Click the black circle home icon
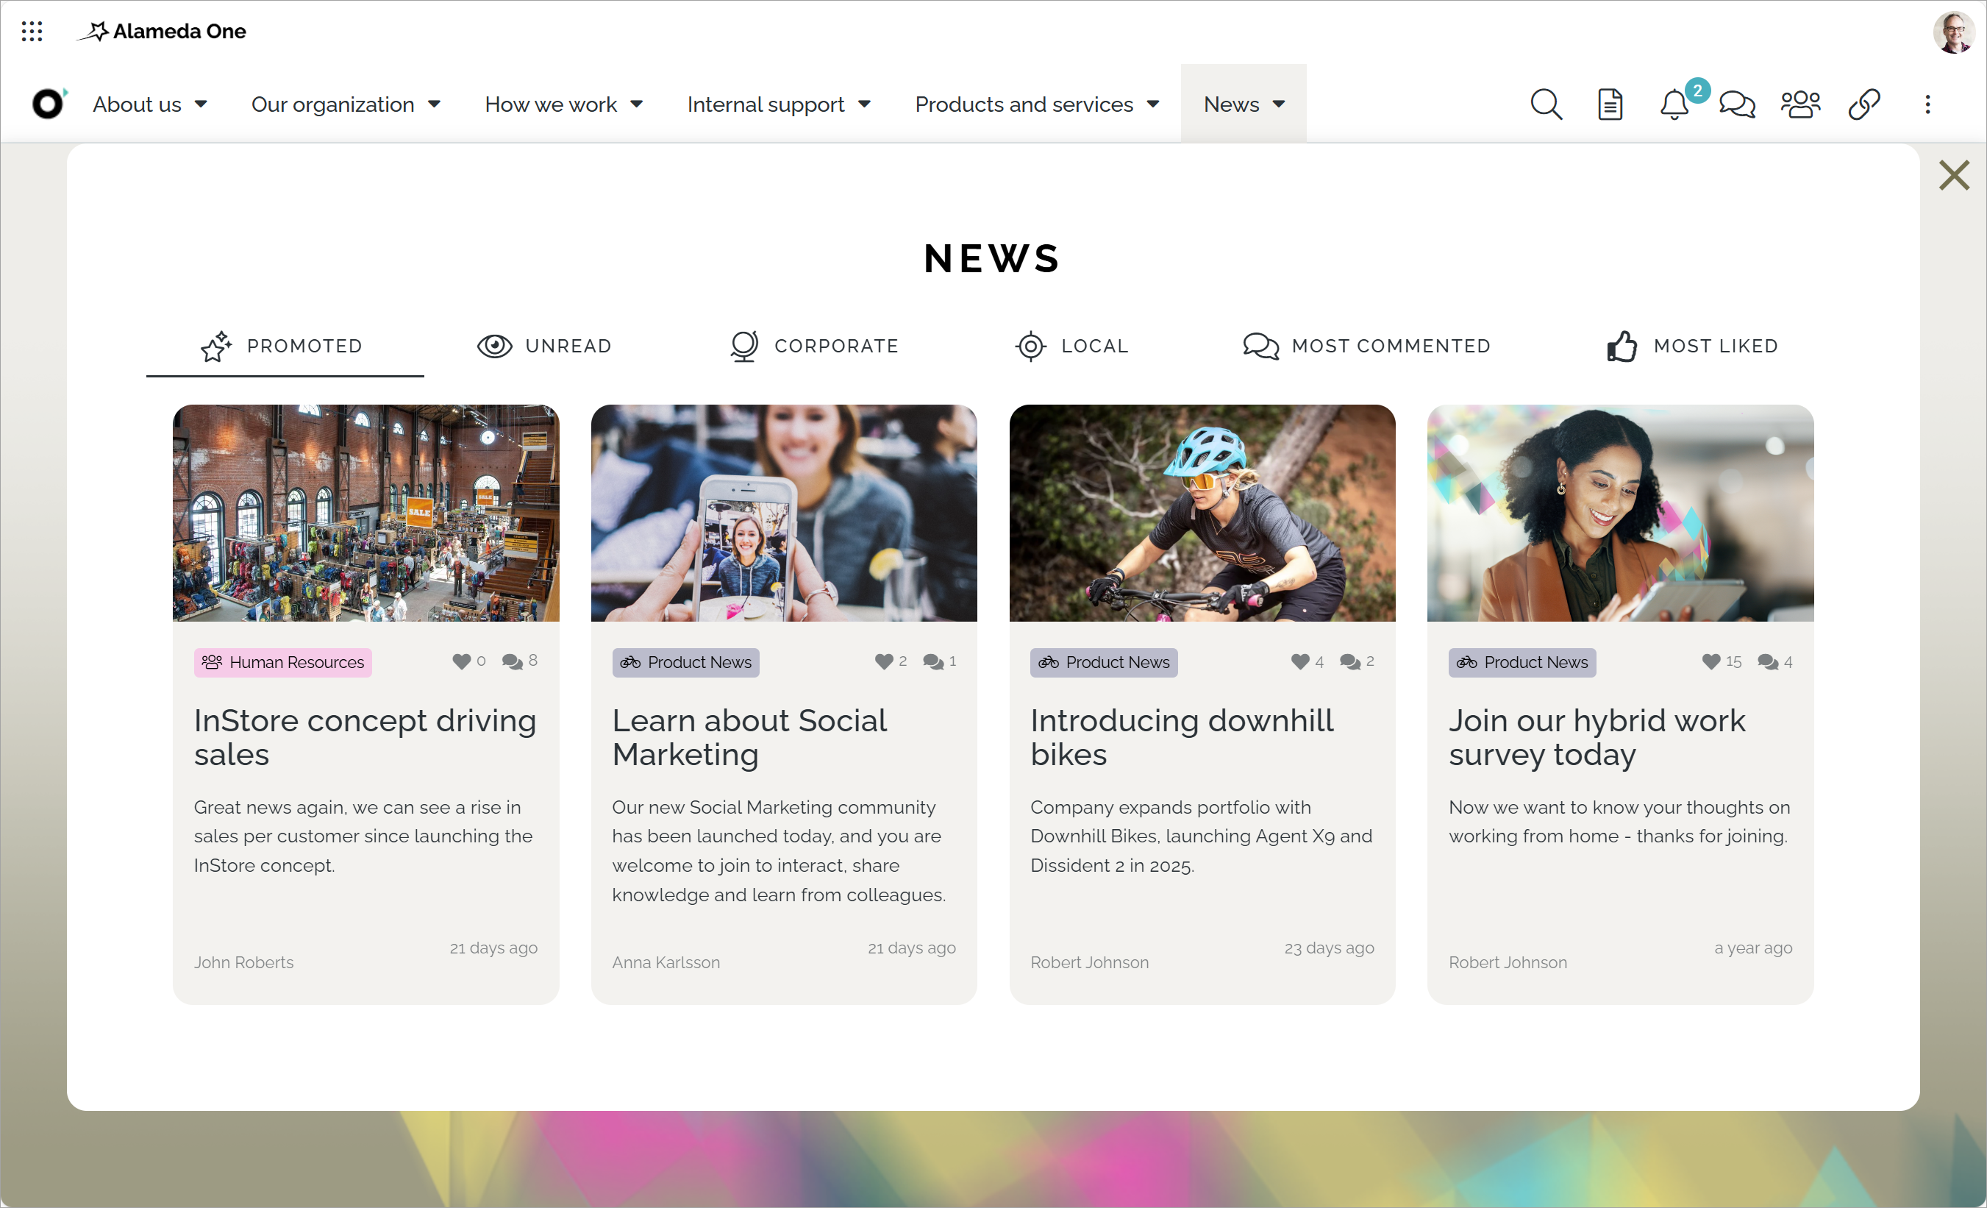 coord(49,104)
